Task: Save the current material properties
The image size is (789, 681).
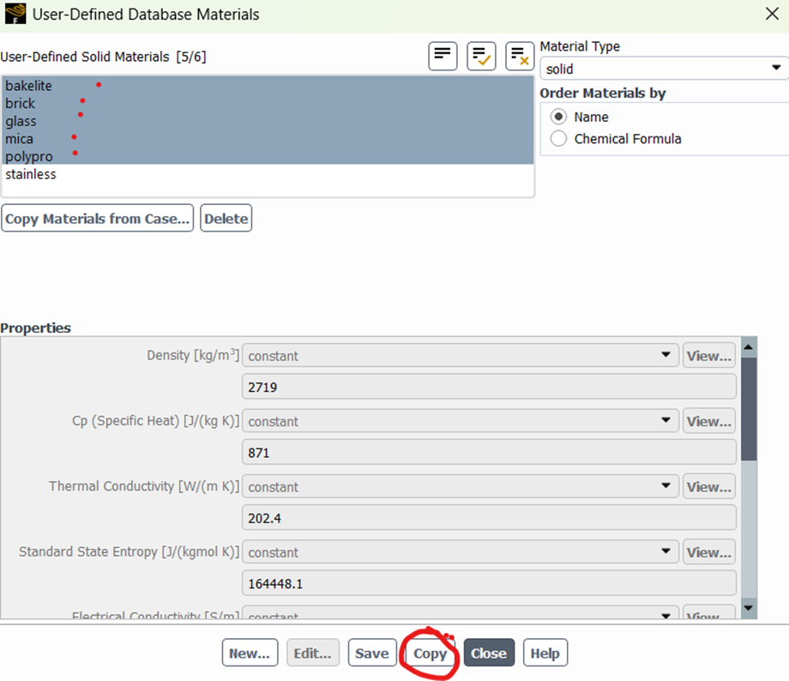Action: click(x=372, y=653)
